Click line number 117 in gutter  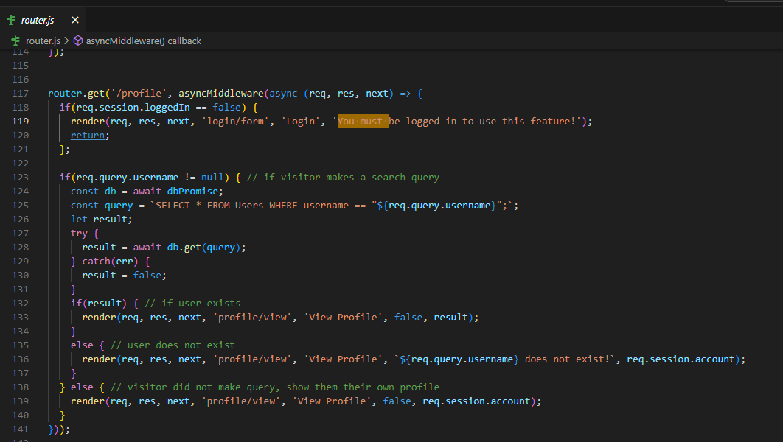21,94
